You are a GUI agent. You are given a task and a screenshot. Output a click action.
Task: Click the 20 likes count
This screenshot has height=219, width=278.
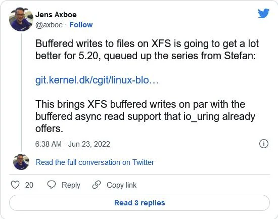click(29, 185)
